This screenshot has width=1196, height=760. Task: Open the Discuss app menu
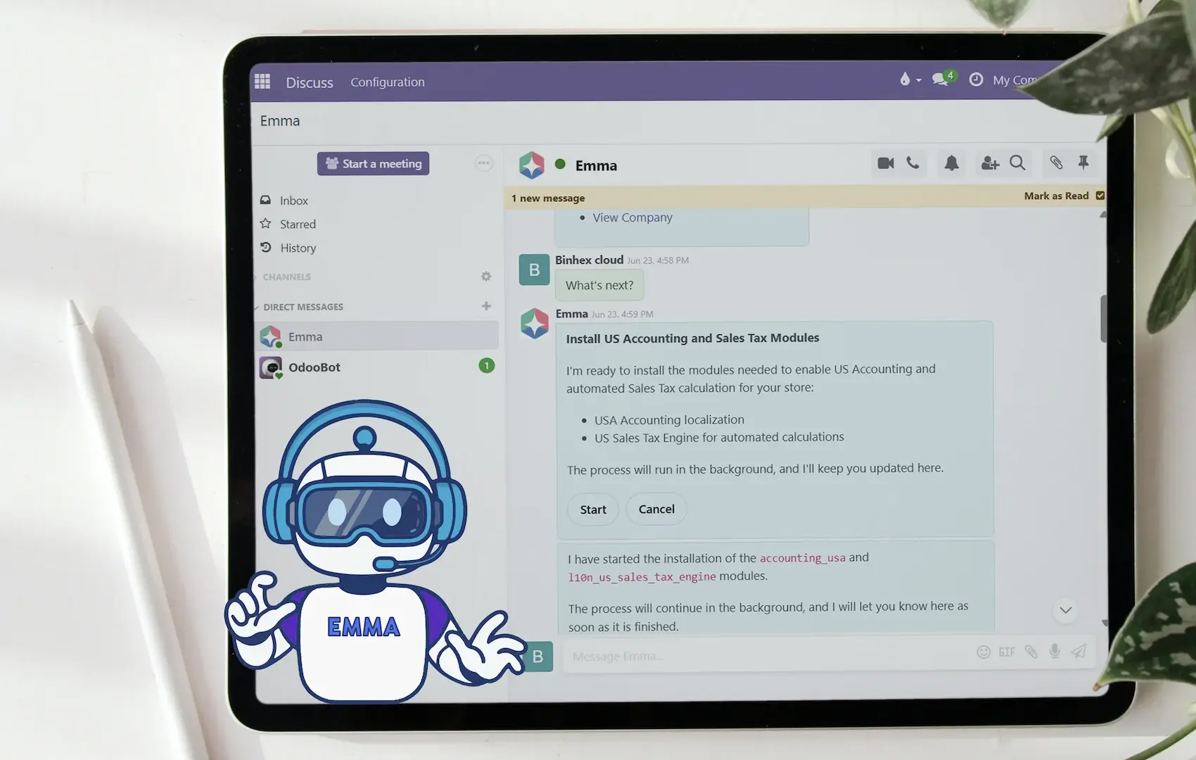click(310, 82)
